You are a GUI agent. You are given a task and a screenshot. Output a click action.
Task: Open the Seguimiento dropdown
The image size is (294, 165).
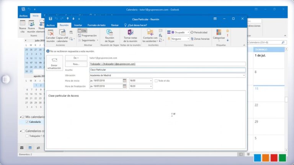click(88, 40)
